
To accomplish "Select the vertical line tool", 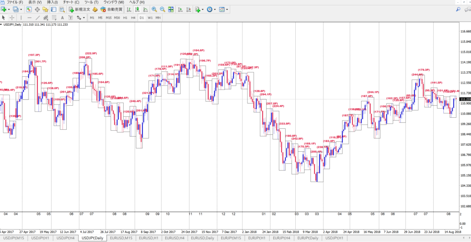I will tap(21, 18).
